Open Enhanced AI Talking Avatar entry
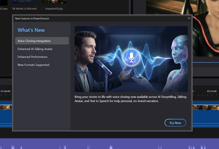219x149 pixels. [35, 49]
